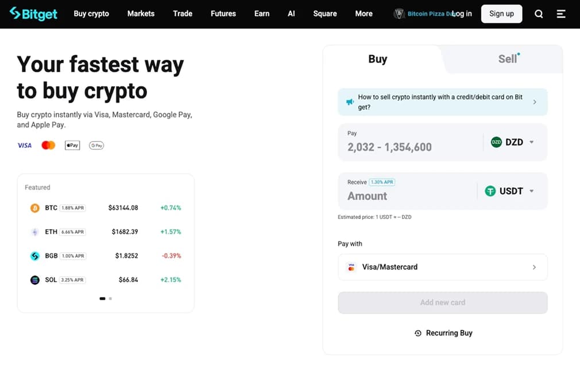Select the BGB coin icon in Featured
580x372 pixels.
coord(35,256)
